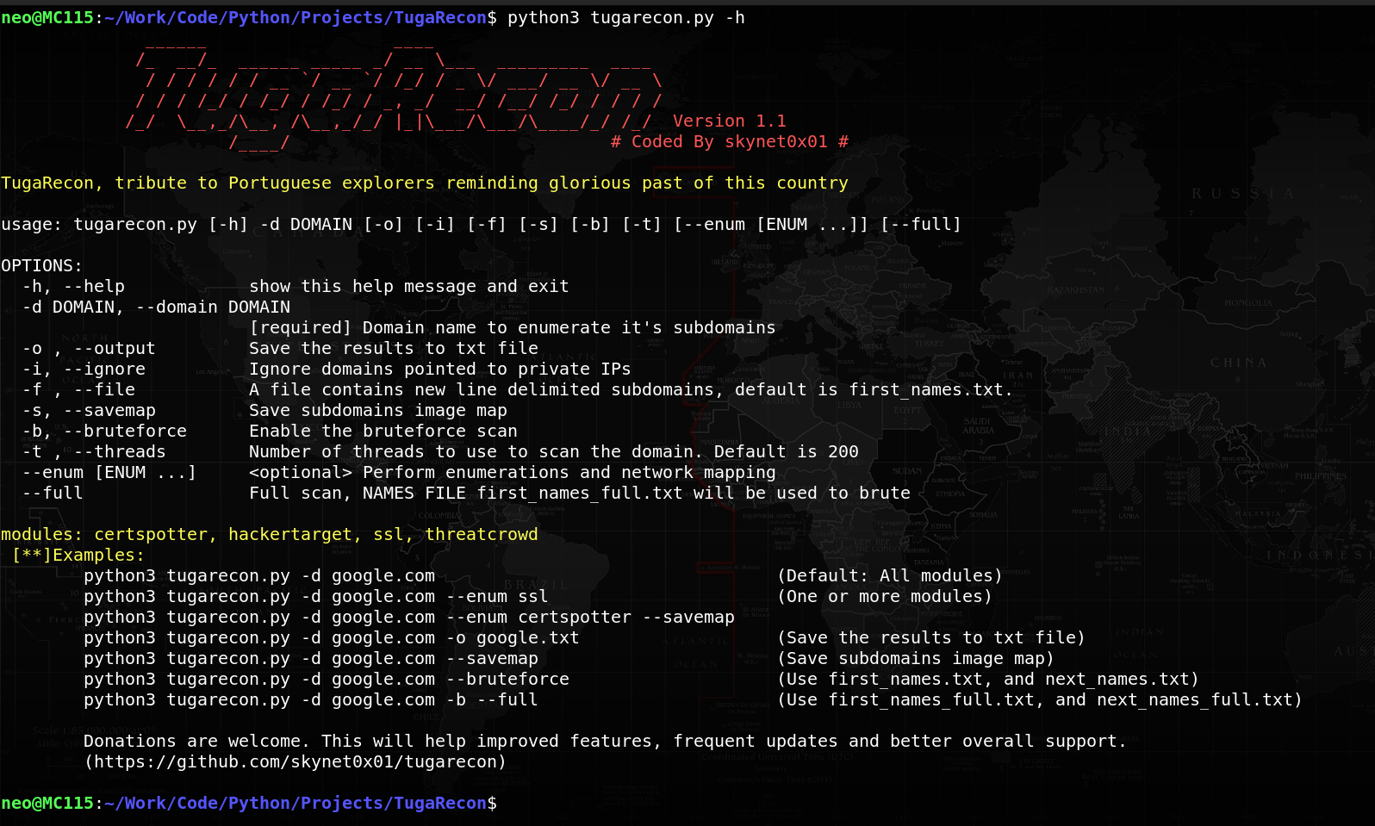Click the example '--enum certspotter --savemap'
The image size is (1375, 826).
(409, 617)
